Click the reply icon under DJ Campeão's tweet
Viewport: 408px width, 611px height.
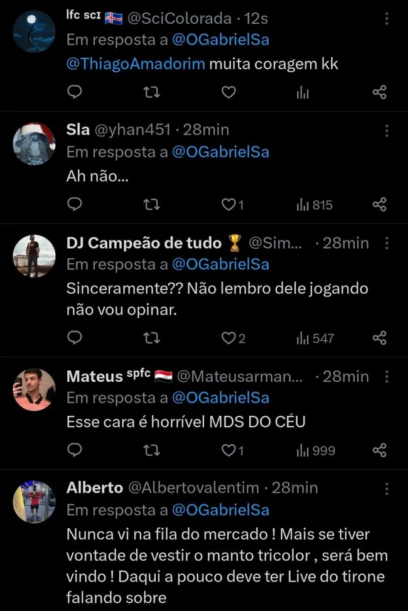coord(75,338)
